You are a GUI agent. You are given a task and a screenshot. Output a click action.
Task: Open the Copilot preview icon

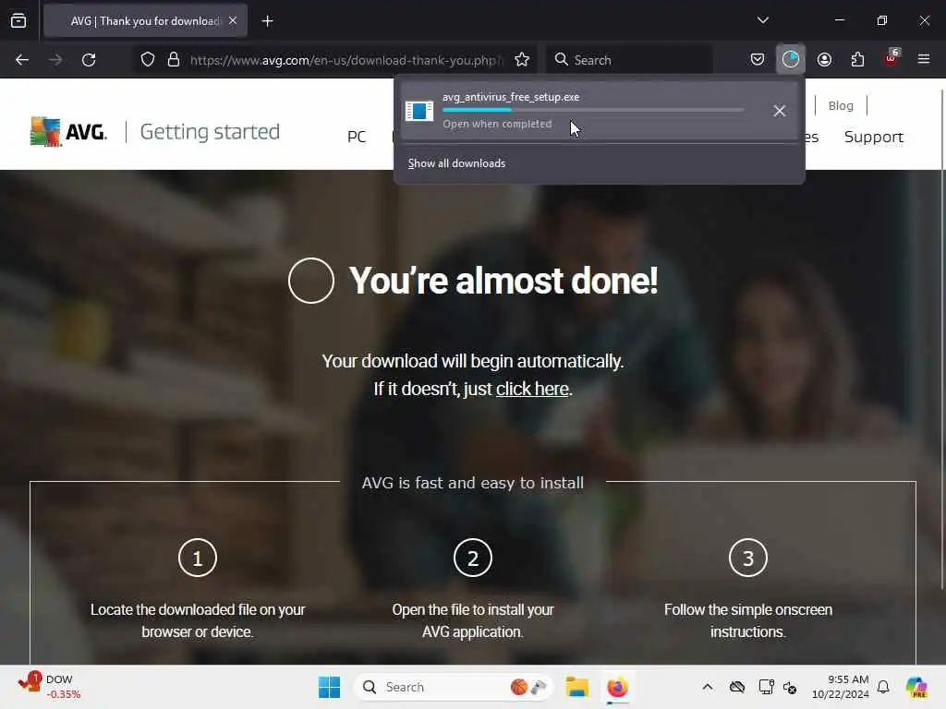coord(916,687)
